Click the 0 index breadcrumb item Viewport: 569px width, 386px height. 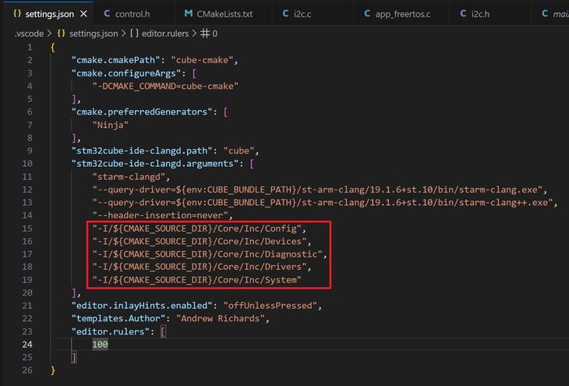pos(215,34)
